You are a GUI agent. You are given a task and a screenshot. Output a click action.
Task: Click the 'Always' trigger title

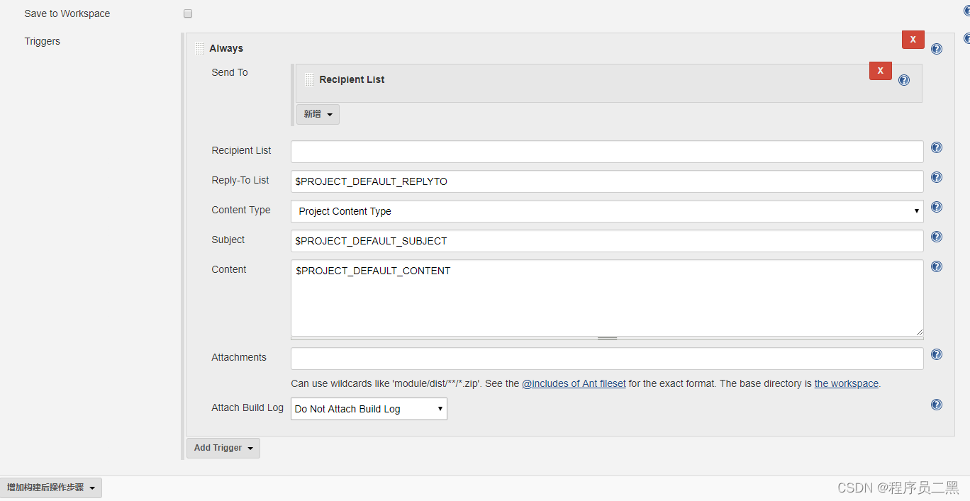pyautogui.click(x=226, y=48)
